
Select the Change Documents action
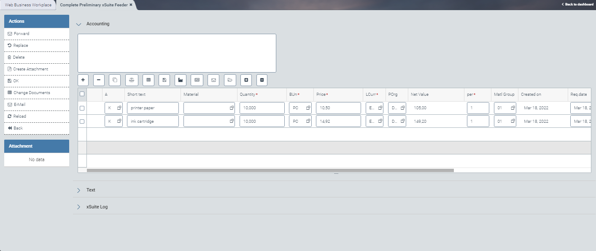click(x=31, y=92)
